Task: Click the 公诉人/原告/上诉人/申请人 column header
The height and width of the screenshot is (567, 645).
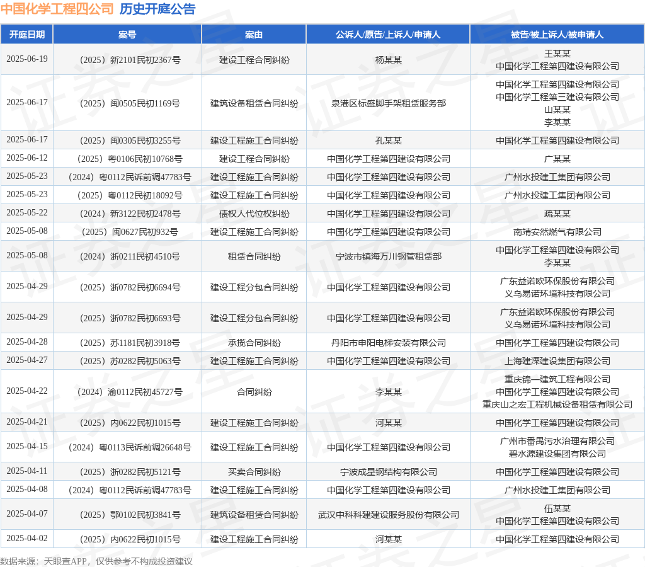Action: 388,35
